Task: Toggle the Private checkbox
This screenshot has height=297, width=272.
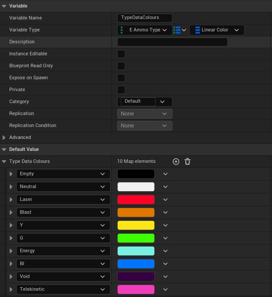Action: (121, 90)
